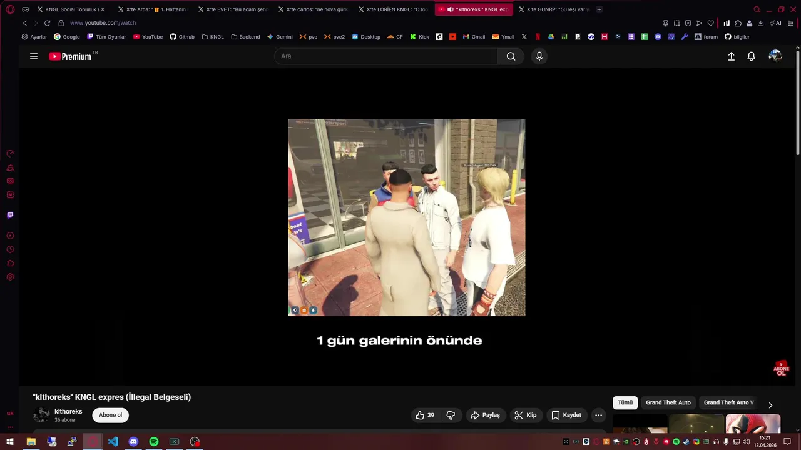Switch to the X'te Arda browser tab
Viewport: 801px width, 450px height.
[x=153, y=9]
